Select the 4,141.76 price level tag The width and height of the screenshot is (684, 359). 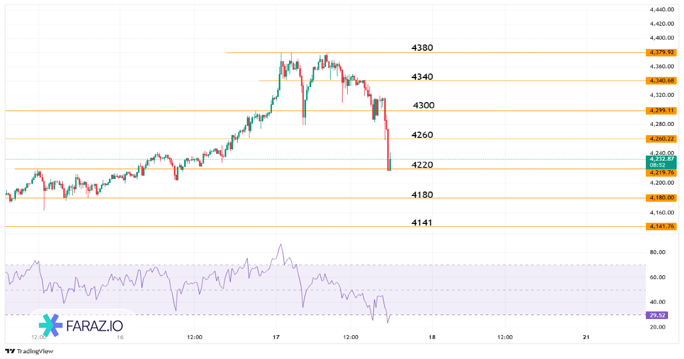point(661,226)
